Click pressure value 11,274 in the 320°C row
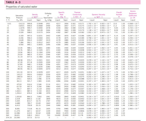The image size is (146, 121). [17, 111]
